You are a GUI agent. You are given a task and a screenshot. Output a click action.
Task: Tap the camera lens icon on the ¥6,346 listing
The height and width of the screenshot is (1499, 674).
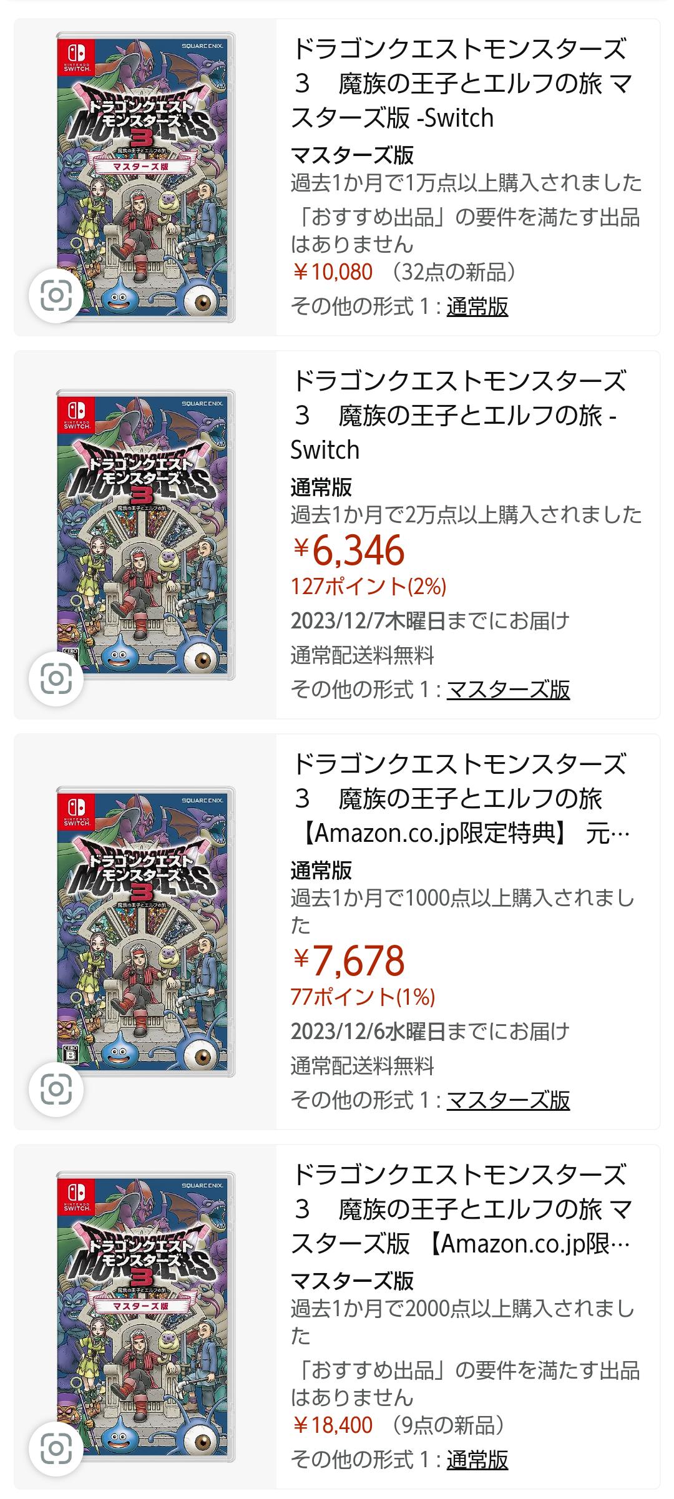56,679
